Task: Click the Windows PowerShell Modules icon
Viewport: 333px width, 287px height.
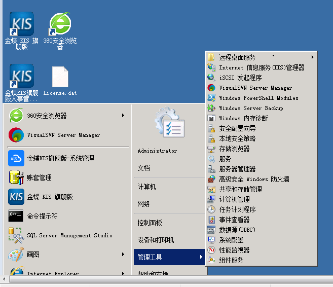Action: coord(211,98)
